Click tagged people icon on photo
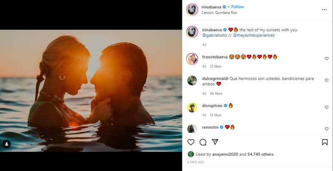333x171 pixels. coord(6,144)
